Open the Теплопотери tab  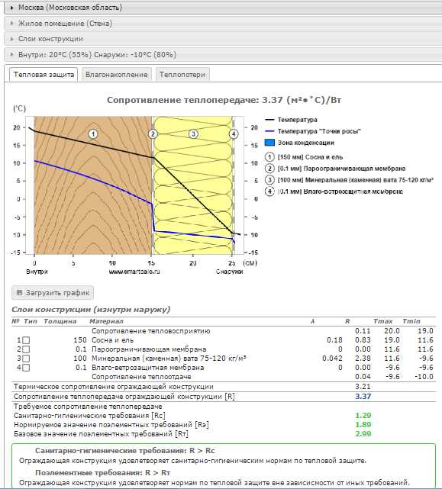coord(182,75)
